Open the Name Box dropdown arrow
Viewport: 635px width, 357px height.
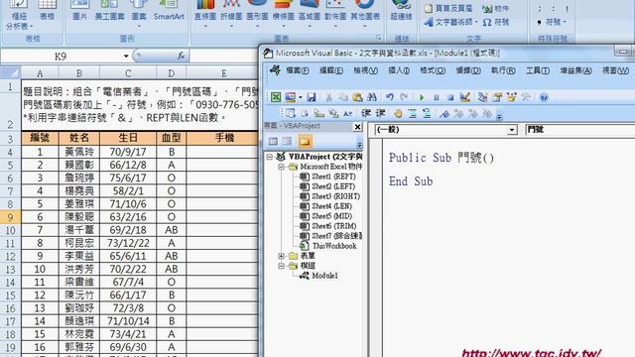pyautogui.click(x=126, y=56)
